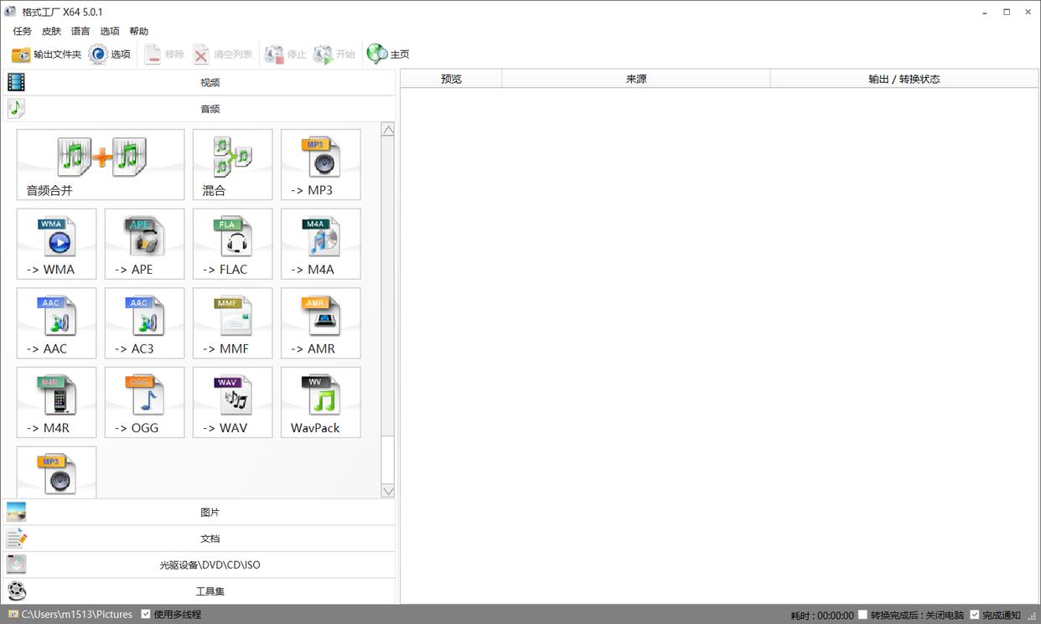Click the 主页 homepage button
Viewport: 1041px width, 624px height.
click(x=389, y=54)
